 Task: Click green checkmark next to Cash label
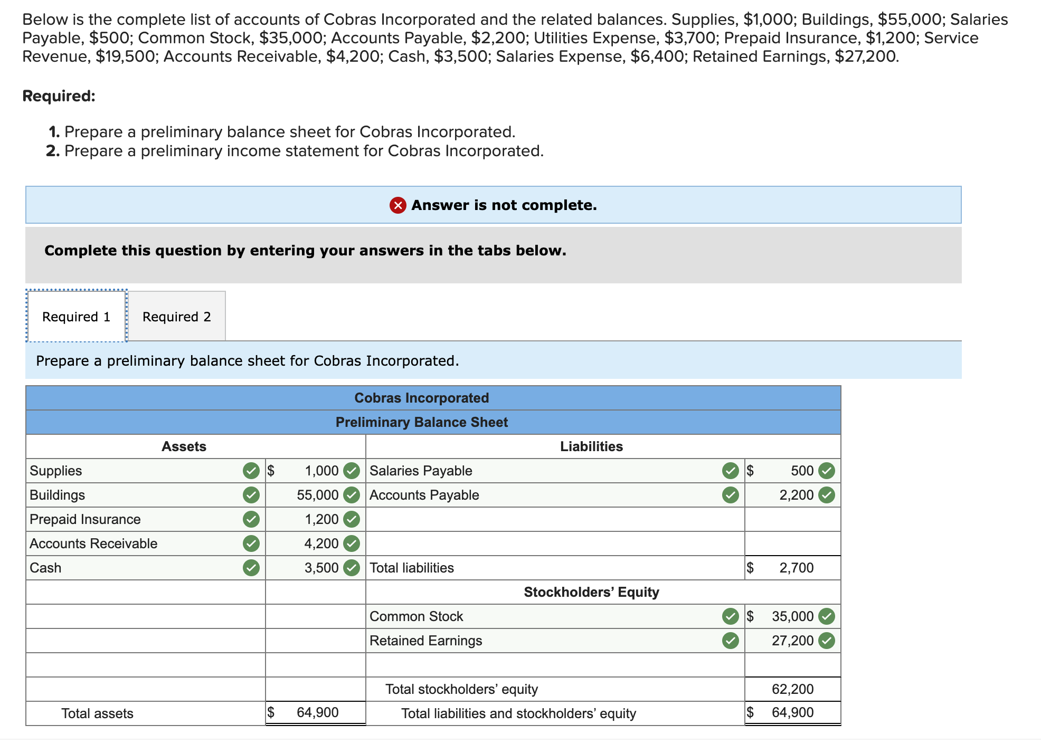[x=251, y=568]
